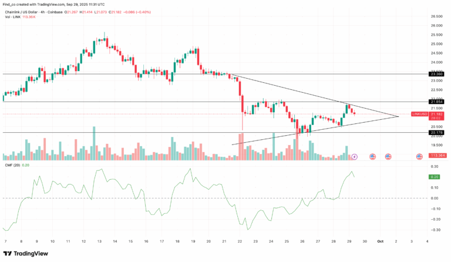Image resolution: width=451 pixels, height=262 pixels.
Task: Click the middle US flag event icon
Action: [388, 157]
